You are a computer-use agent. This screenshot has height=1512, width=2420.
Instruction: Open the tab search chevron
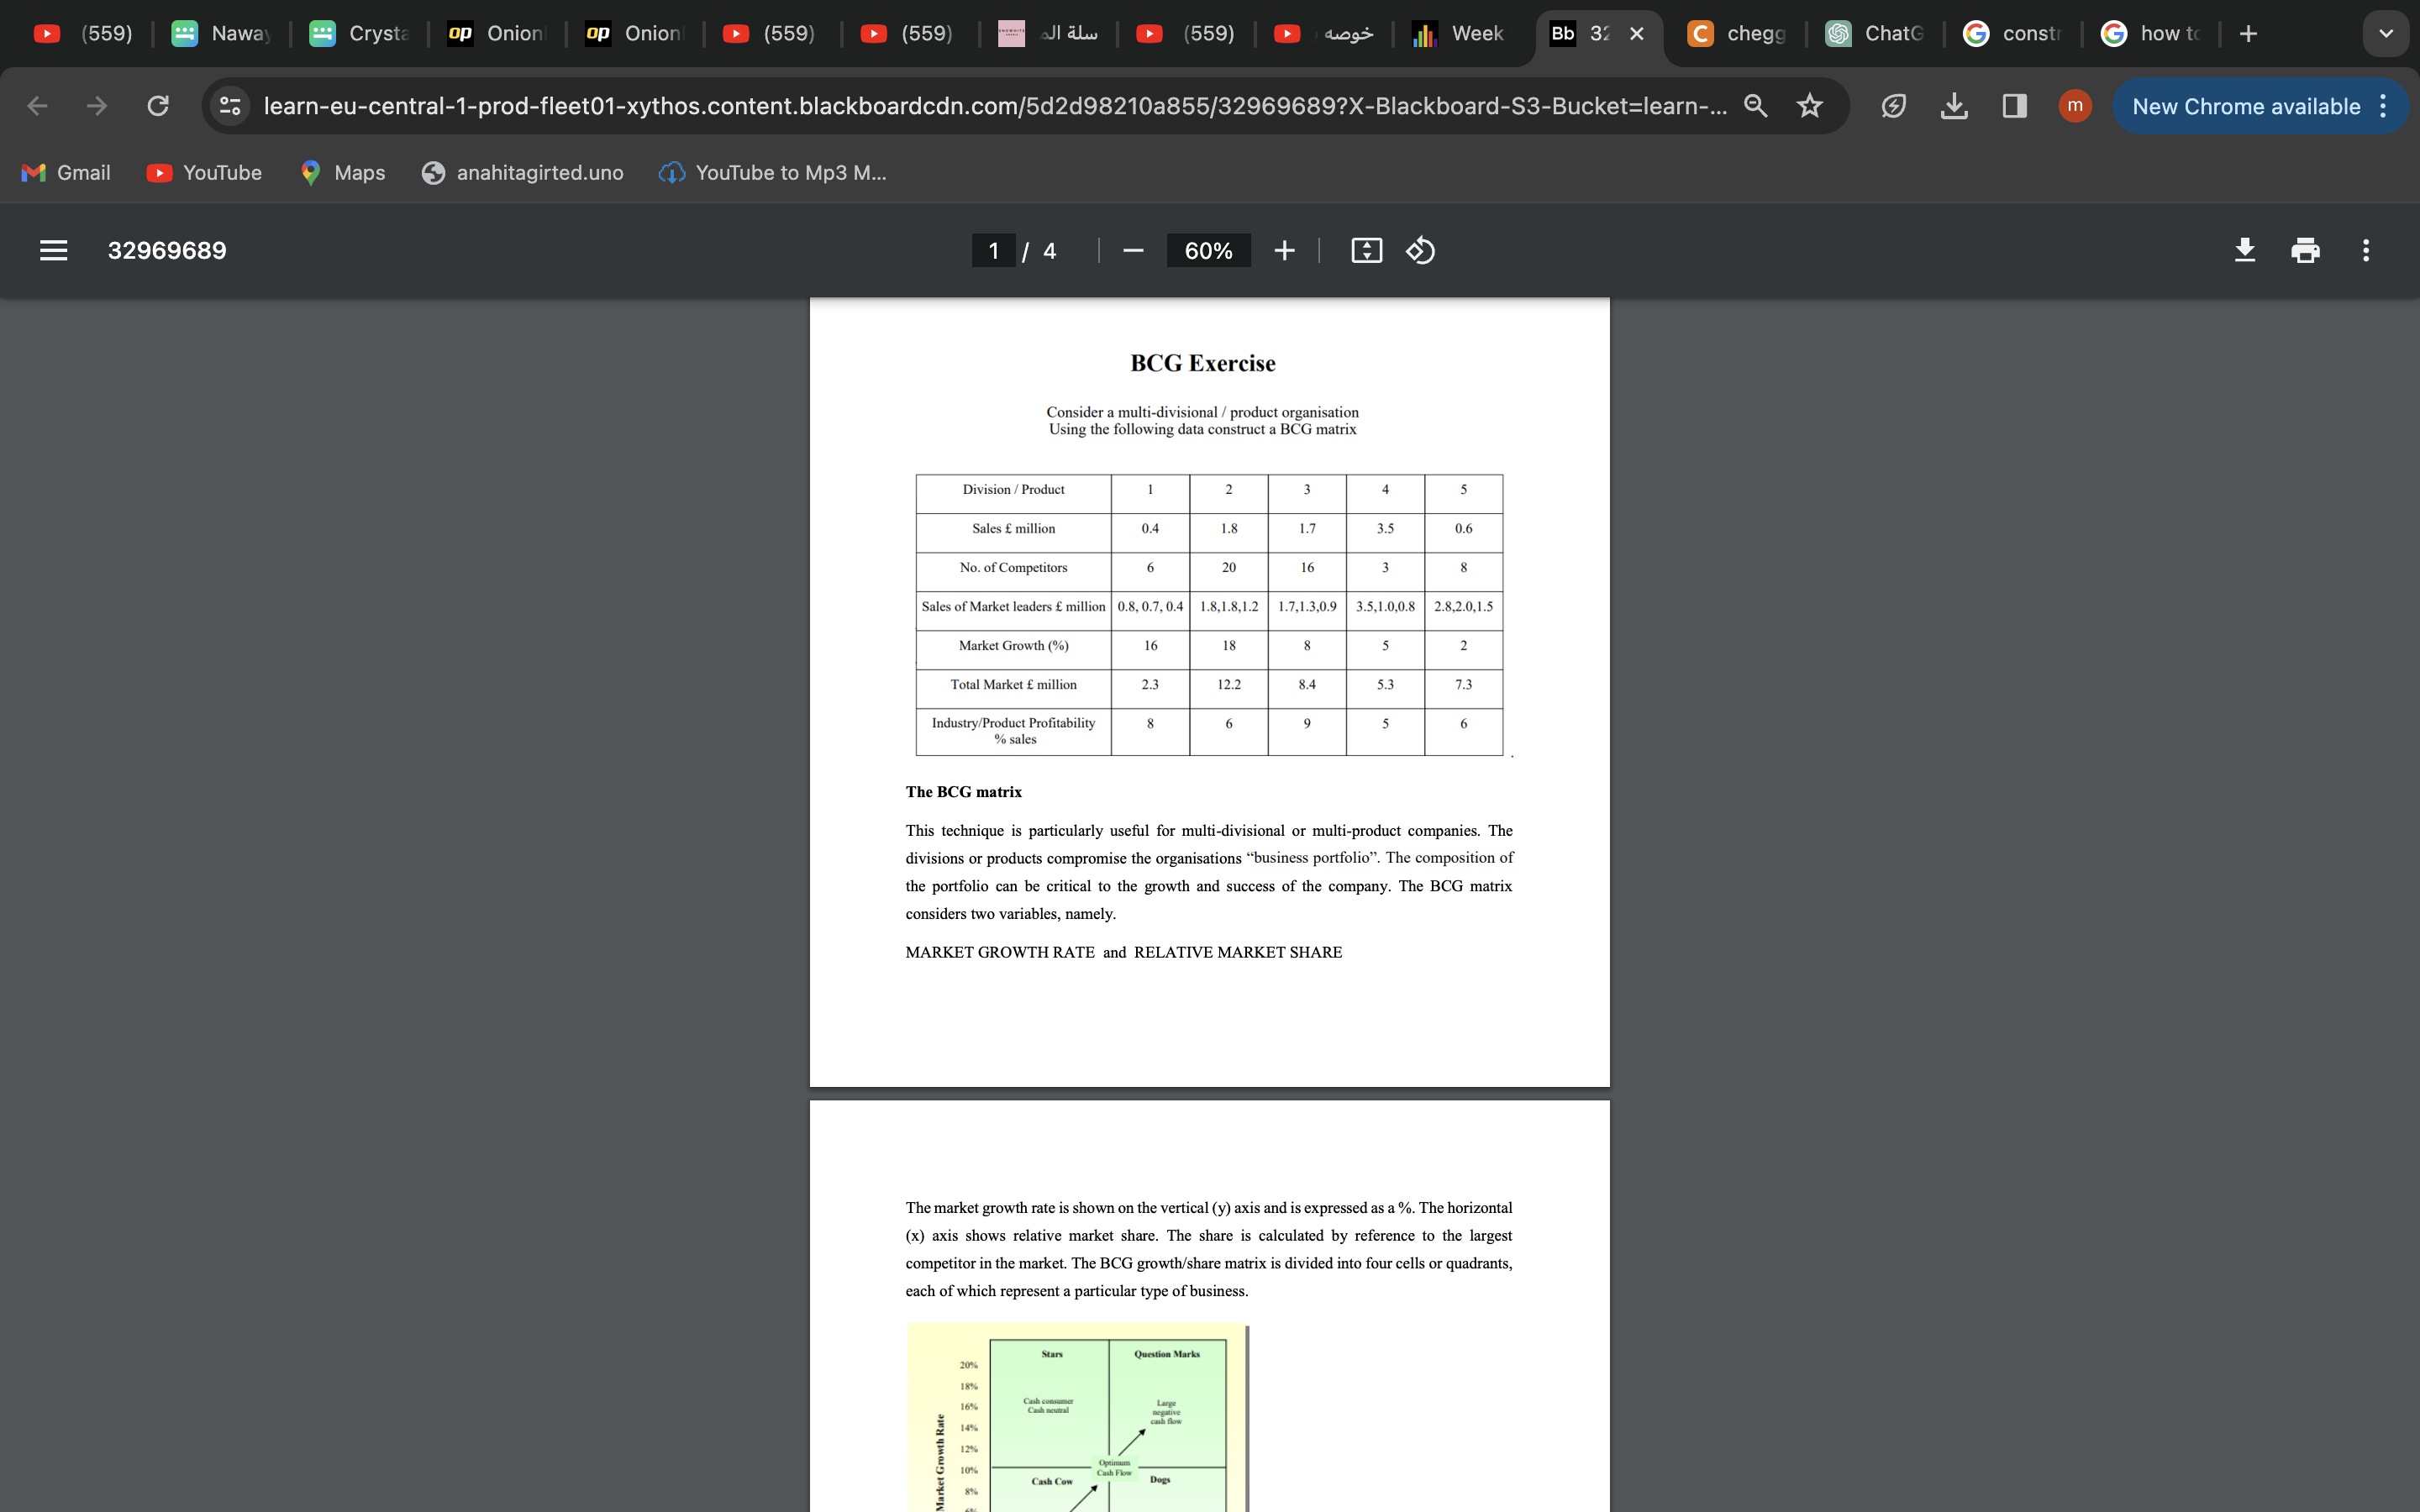[x=2386, y=33]
